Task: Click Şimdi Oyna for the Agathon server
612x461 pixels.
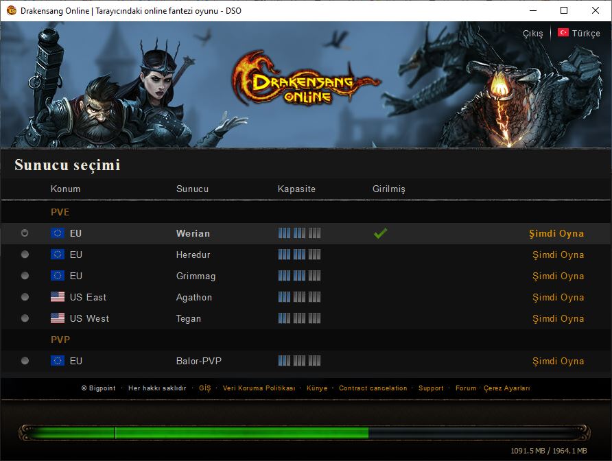Action: [558, 298]
